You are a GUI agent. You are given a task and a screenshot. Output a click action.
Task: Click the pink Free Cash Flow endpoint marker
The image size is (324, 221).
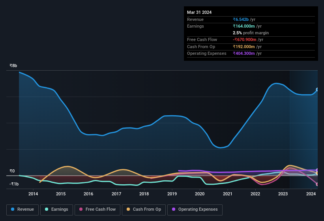317,184
